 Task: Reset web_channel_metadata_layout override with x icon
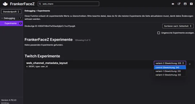tap(190, 64)
